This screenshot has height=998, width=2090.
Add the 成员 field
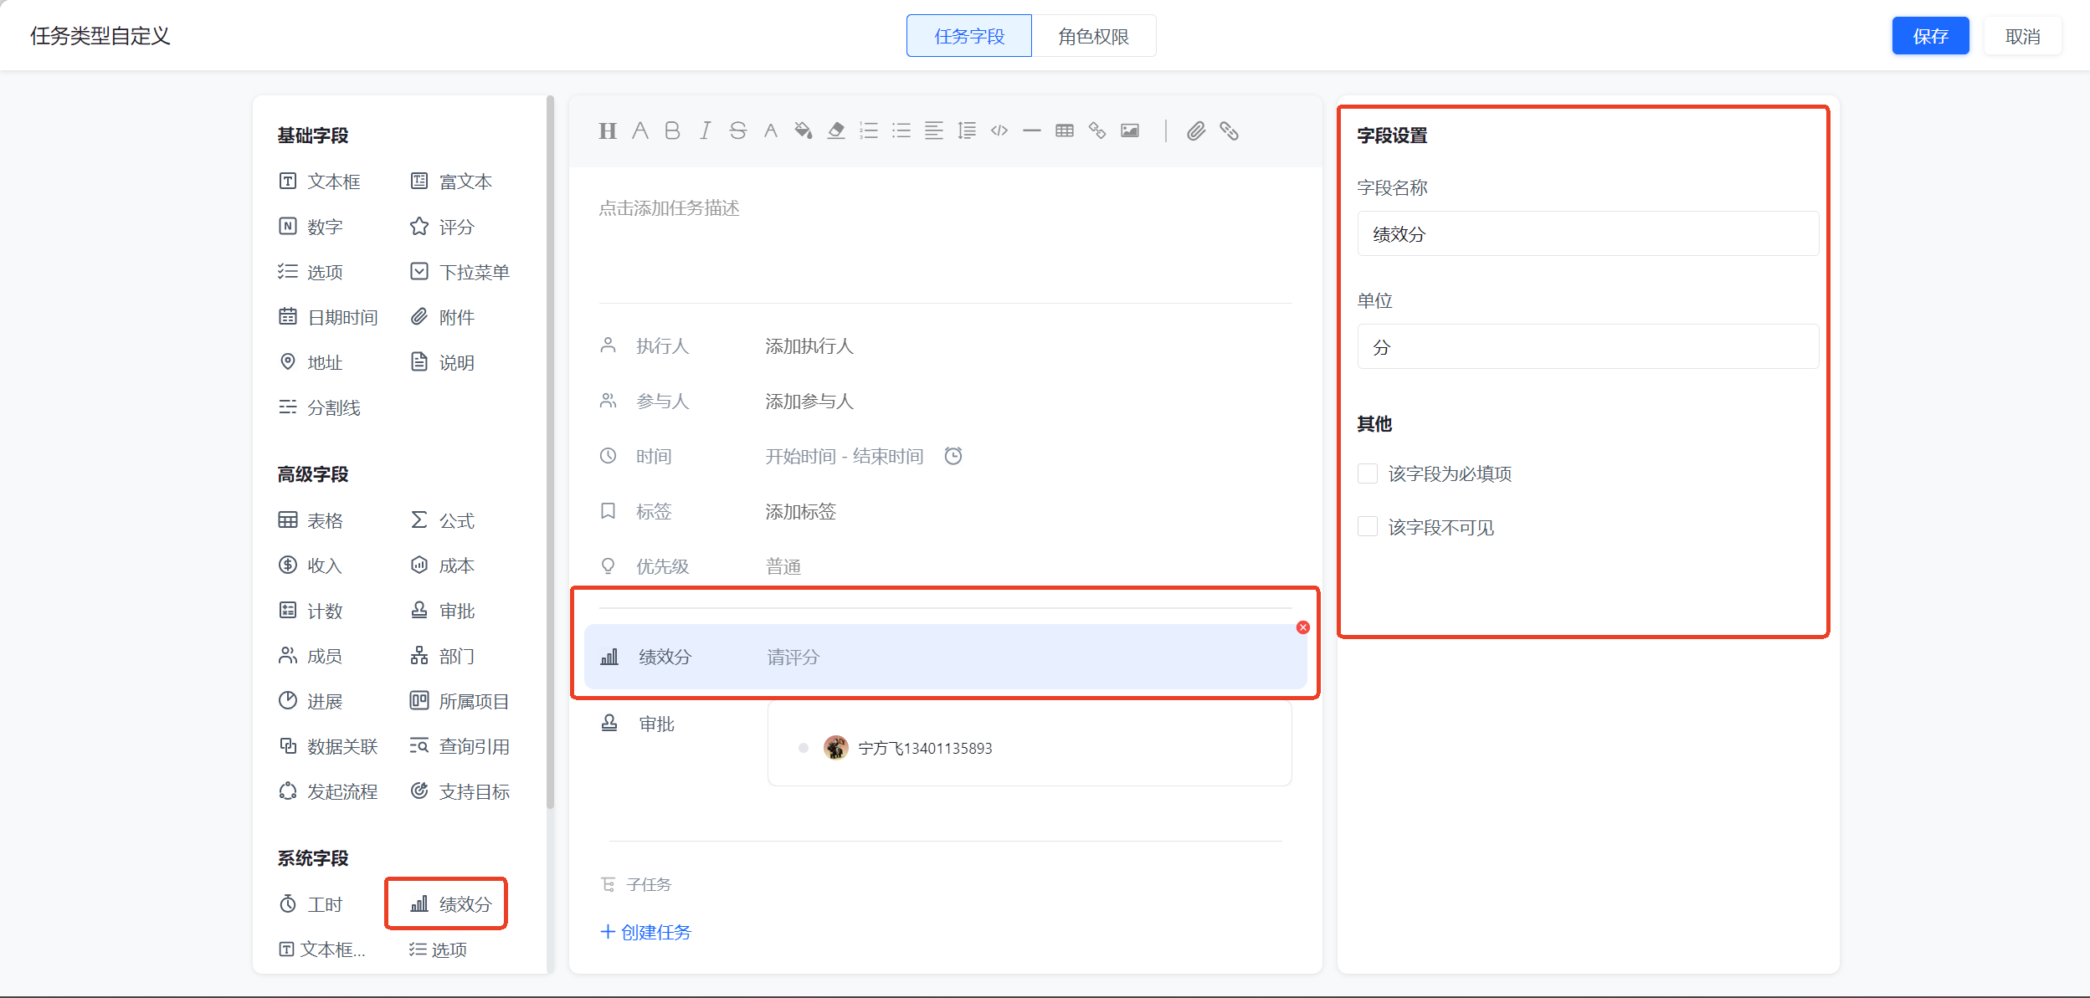(311, 656)
